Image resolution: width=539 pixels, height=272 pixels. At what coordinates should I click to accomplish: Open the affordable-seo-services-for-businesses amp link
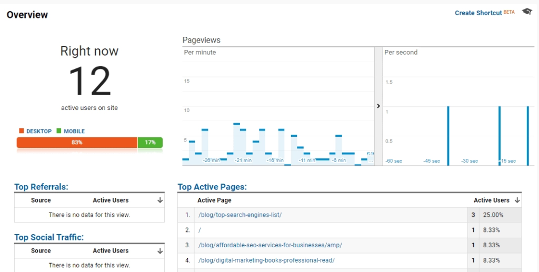point(270,245)
